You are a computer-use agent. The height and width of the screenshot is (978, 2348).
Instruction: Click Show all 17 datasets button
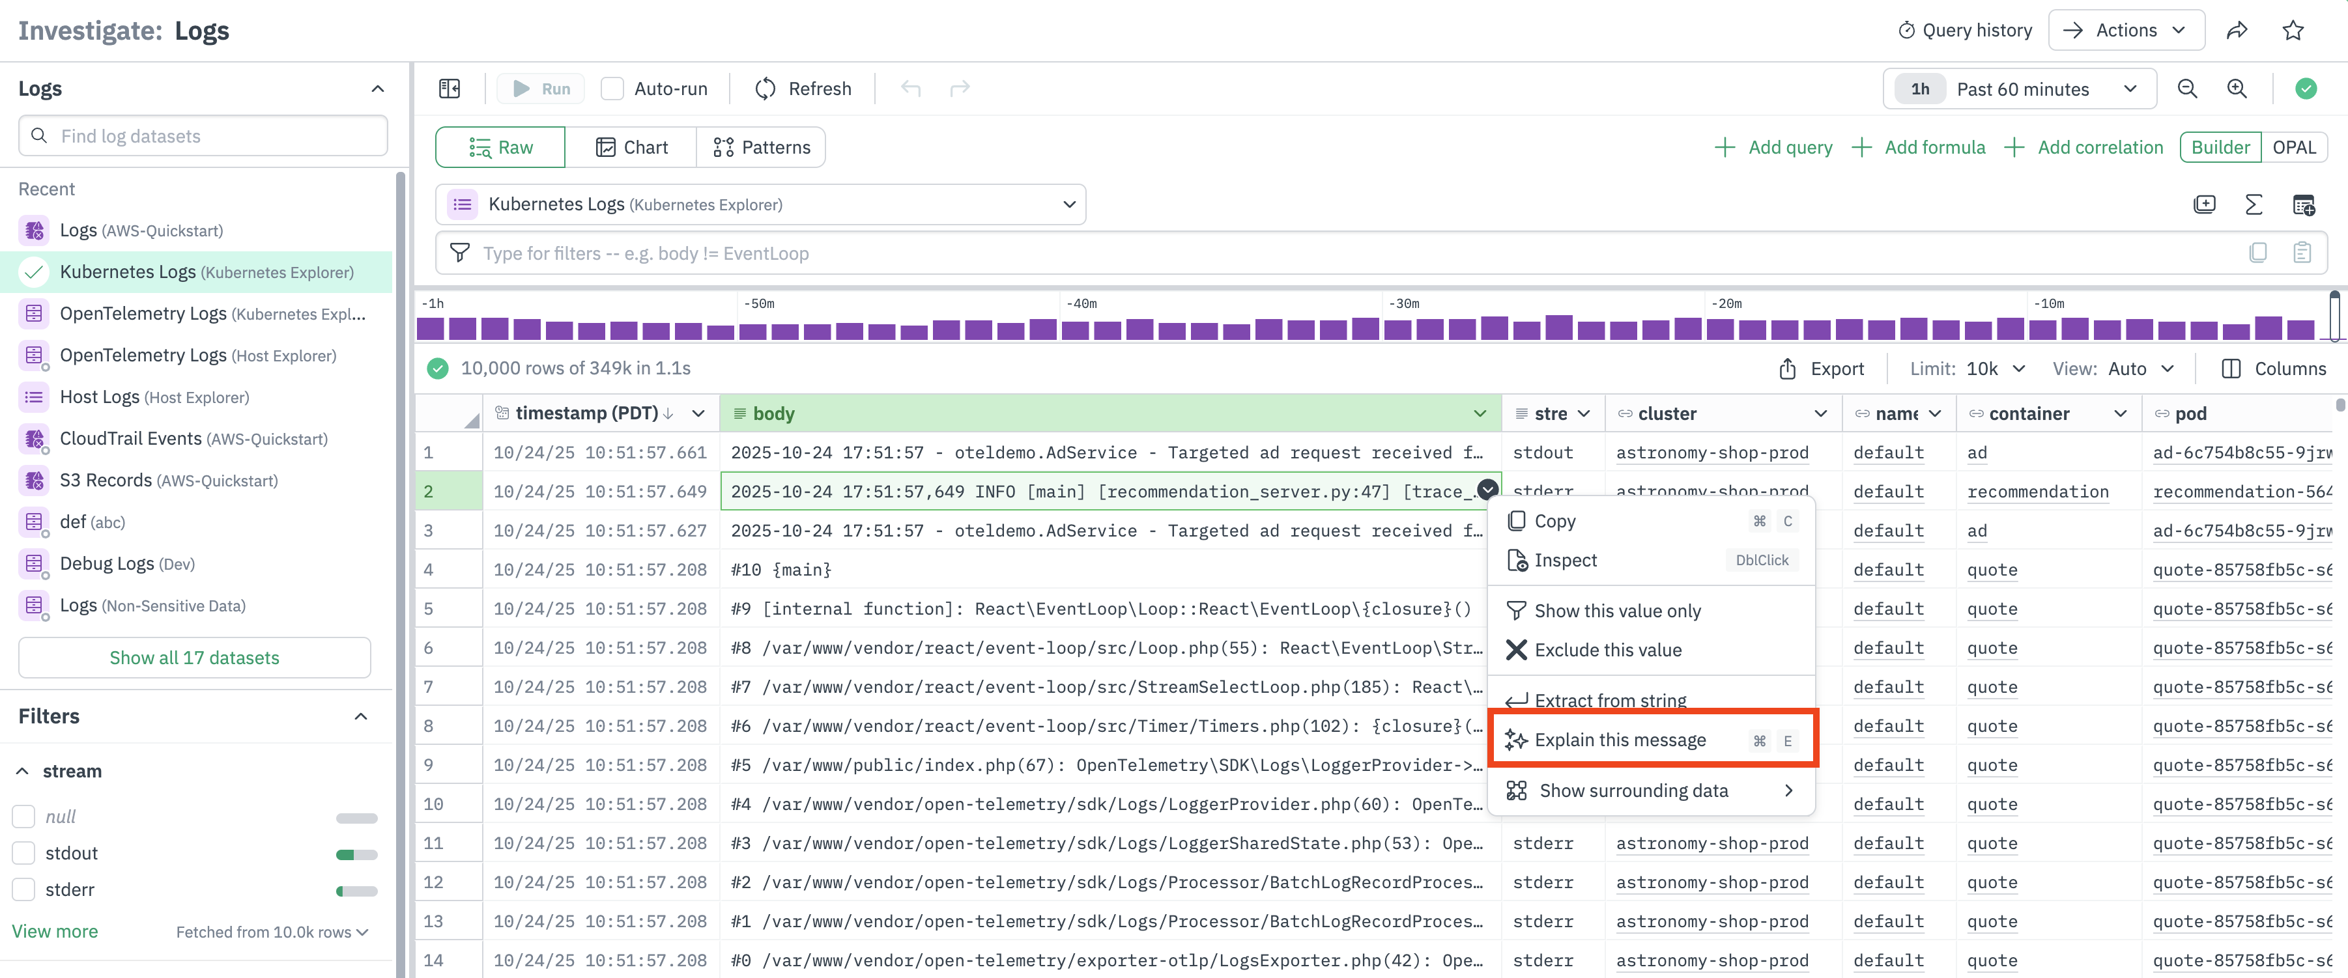point(194,658)
